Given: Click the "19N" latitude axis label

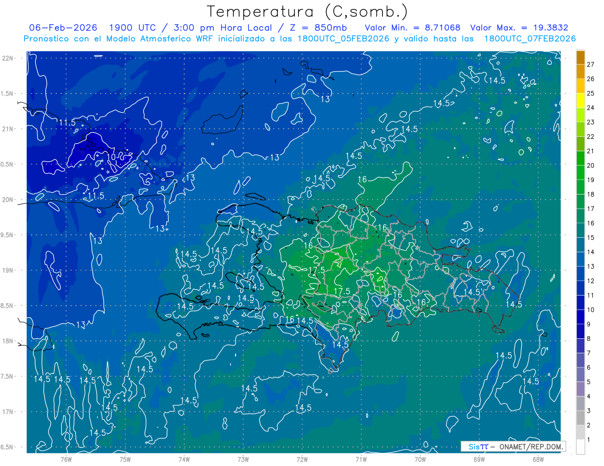Looking at the screenshot, I should (8, 270).
